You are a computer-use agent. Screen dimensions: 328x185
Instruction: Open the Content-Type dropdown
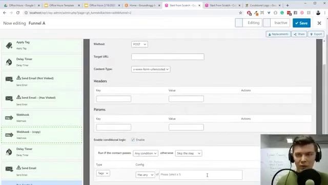click(x=151, y=69)
